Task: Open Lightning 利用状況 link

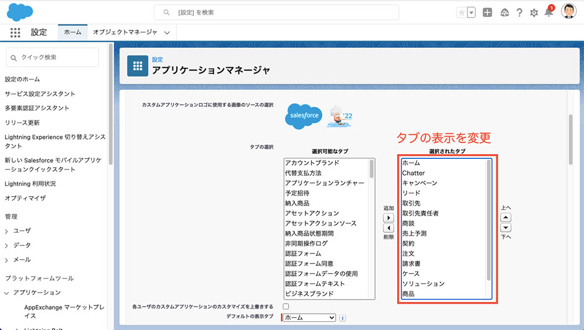Action: pos(30,183)
